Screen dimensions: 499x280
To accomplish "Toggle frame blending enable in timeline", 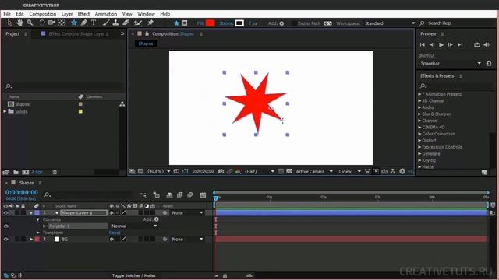I will [180, 195].
